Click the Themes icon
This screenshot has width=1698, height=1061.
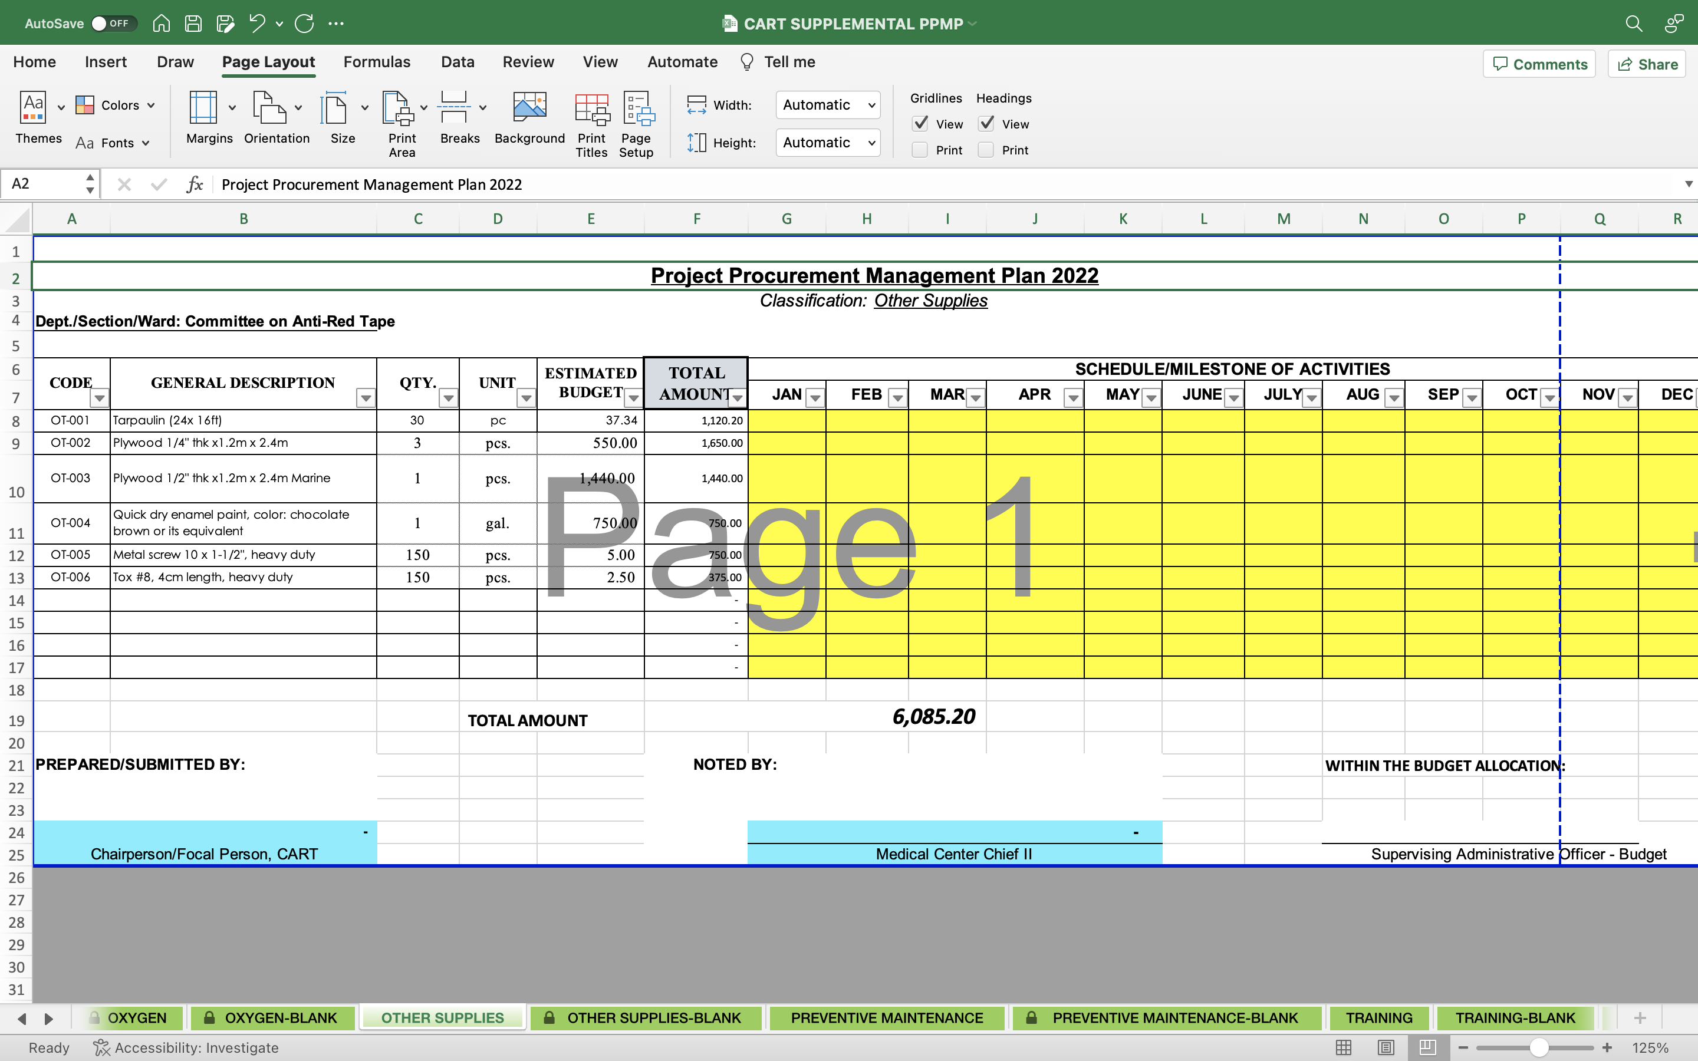click(33, 109)
